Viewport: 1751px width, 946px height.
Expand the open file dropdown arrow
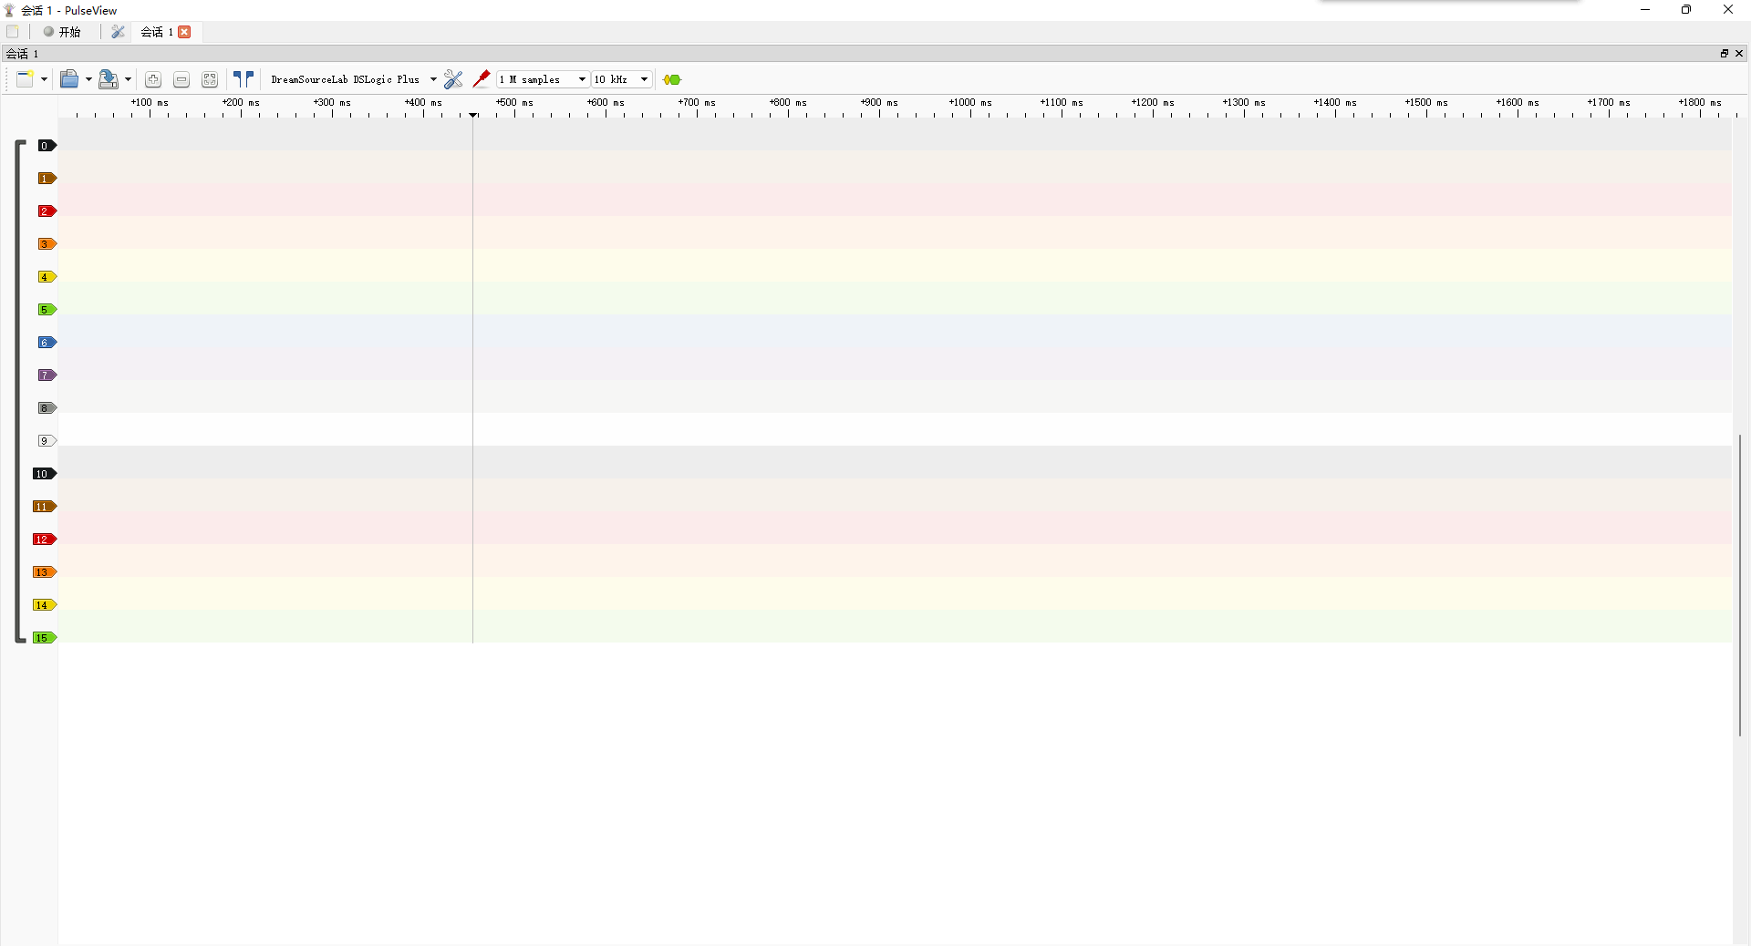coord(88,79)
